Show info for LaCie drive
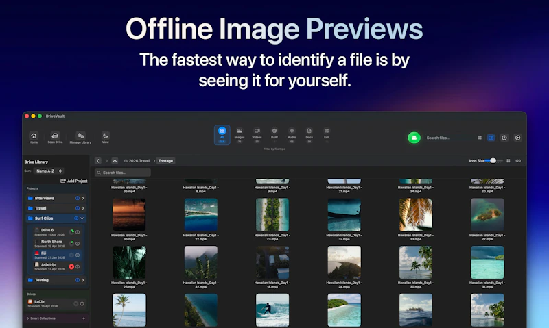The image size is (549, 328). tap(82, 303)
